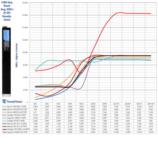Viewport: 158px width, 144px height.
Task: Select the 'Micron 9400 Pro 30.72TB' row label
Action: tap(17, 112)
